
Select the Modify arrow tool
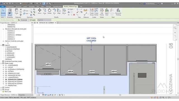(3, 12)
